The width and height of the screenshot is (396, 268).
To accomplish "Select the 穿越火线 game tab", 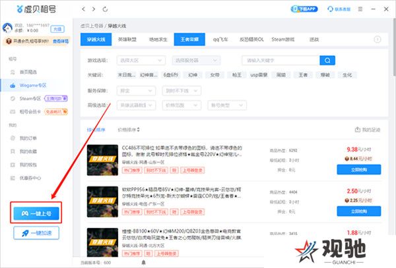I will click(x=96, y=40).
